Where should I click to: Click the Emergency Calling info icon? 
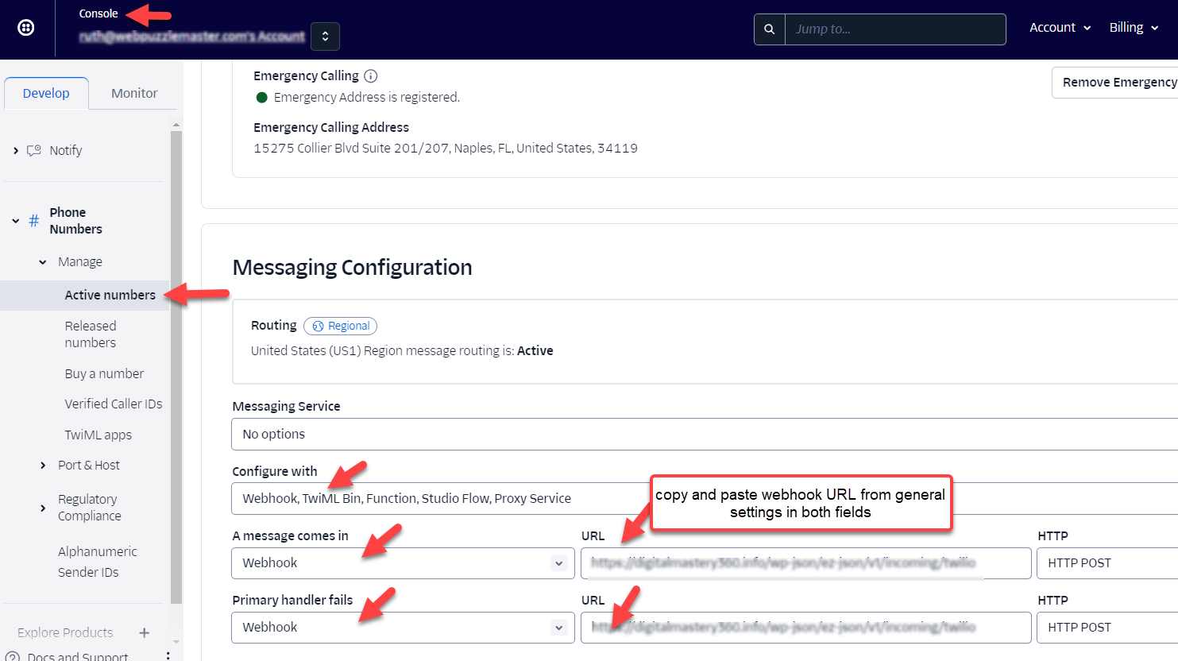point(370,76)
